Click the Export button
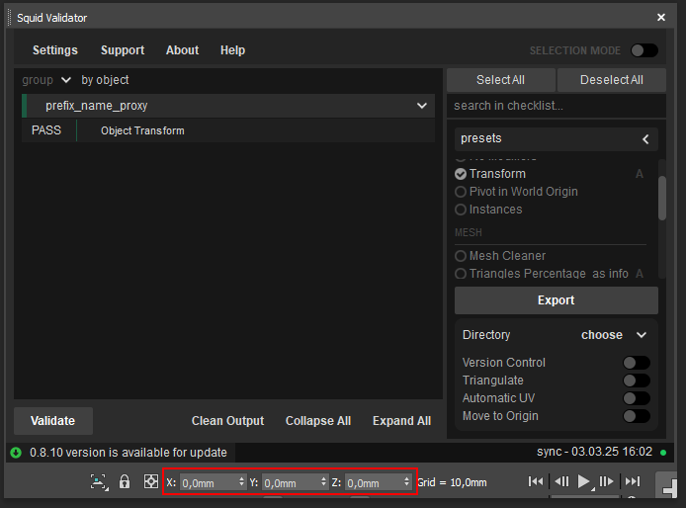This screenshot has width=686, height=508. coord(557,300)
